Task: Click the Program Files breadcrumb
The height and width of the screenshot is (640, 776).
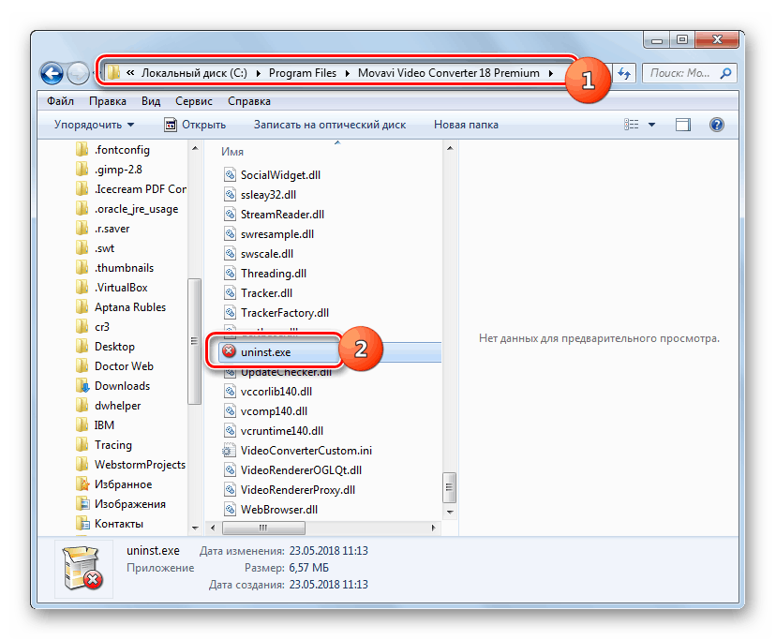Action: 303,73
